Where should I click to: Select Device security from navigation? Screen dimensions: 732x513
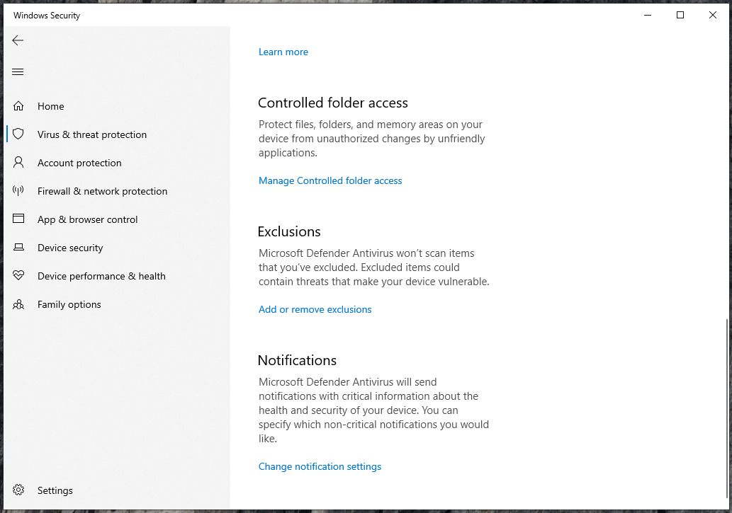coord(70,248)
